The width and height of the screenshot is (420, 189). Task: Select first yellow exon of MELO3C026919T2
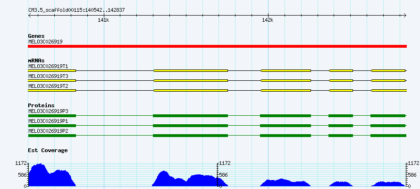coord(52,91)
